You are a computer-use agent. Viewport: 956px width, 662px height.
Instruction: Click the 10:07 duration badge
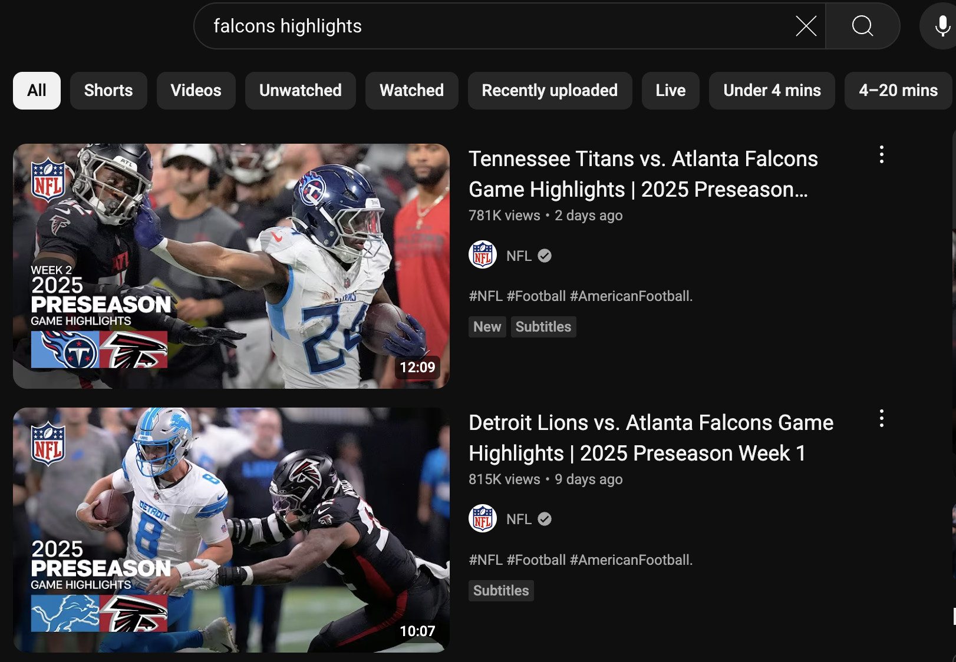(x=417, y=631)
